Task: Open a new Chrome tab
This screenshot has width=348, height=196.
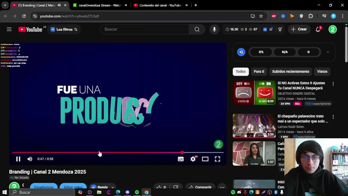Action: pyautogui.click(x=196, y=5)
